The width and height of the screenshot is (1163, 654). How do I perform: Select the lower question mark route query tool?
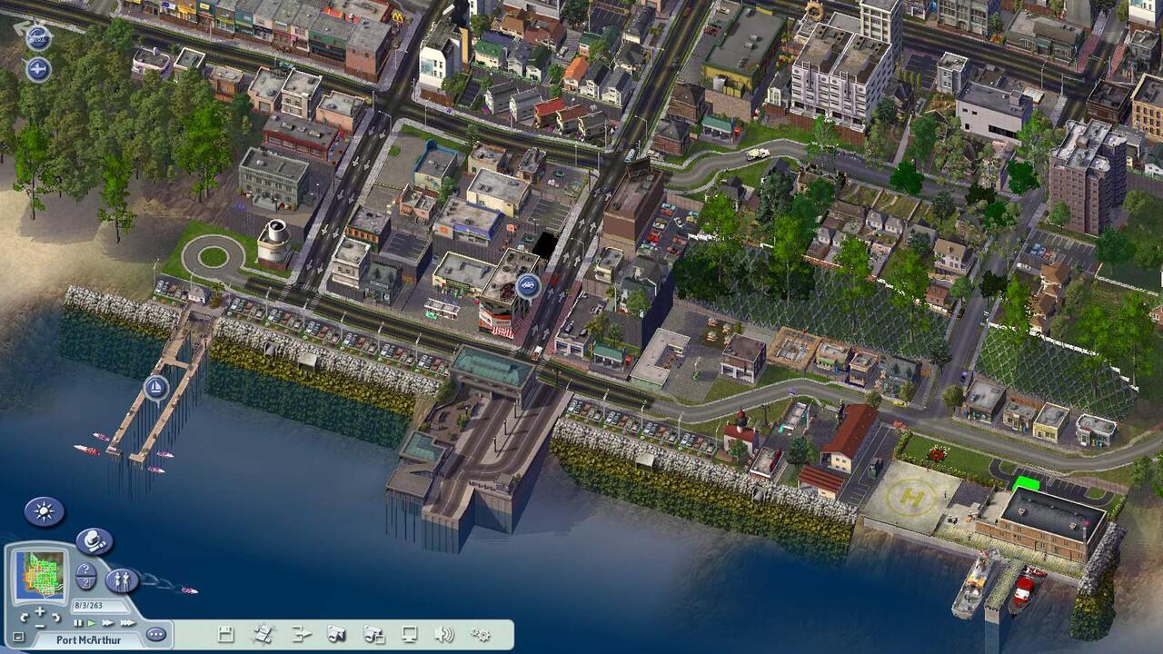click(85, 582)
